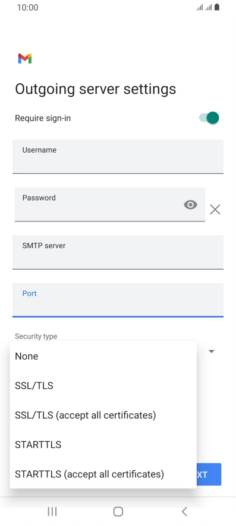Screen dimensions: 236x526
Task: Tap the Android back arrow icon
Action: 184,512
